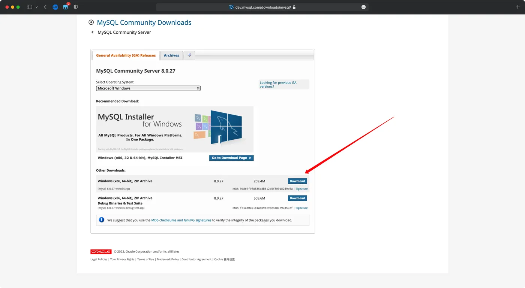Open the tab group dropdown chevron

point(36,7)
